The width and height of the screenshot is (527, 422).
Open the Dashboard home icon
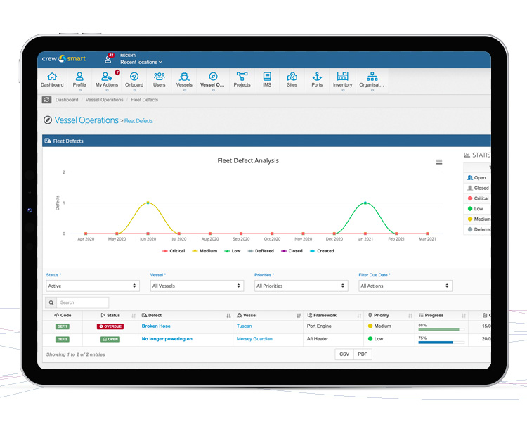tap(52, 77)
